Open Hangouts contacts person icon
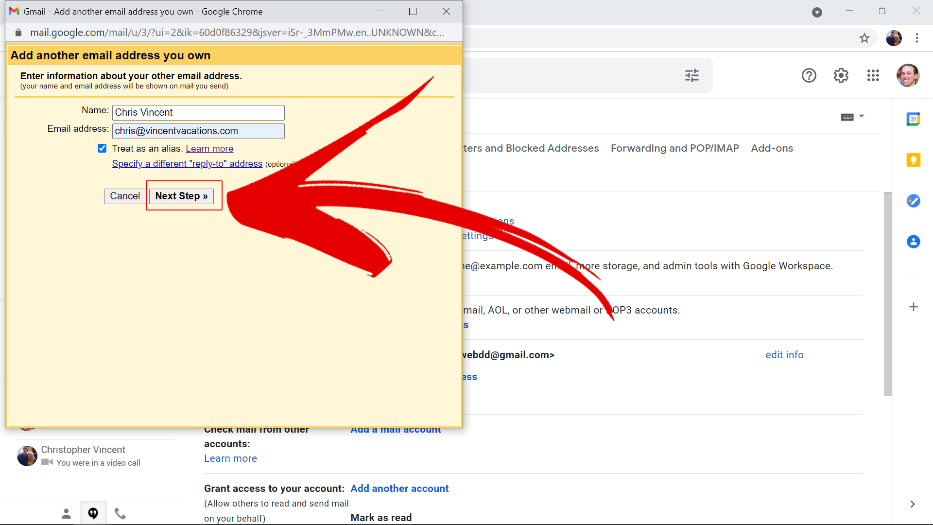933x525 pixels. (66, 513)
